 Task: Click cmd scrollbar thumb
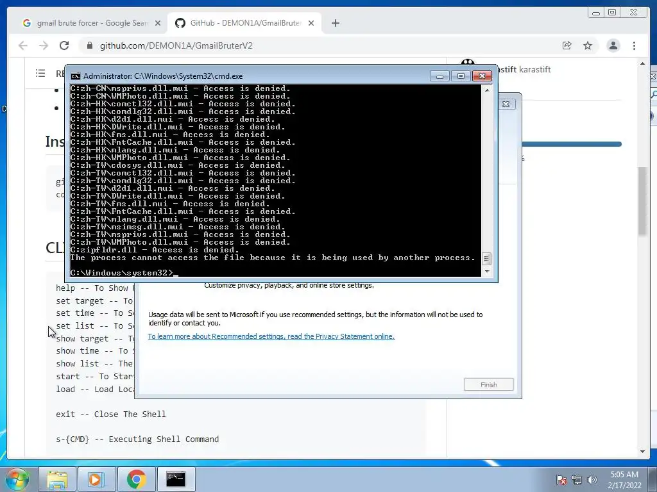click(x=486, y=259)
